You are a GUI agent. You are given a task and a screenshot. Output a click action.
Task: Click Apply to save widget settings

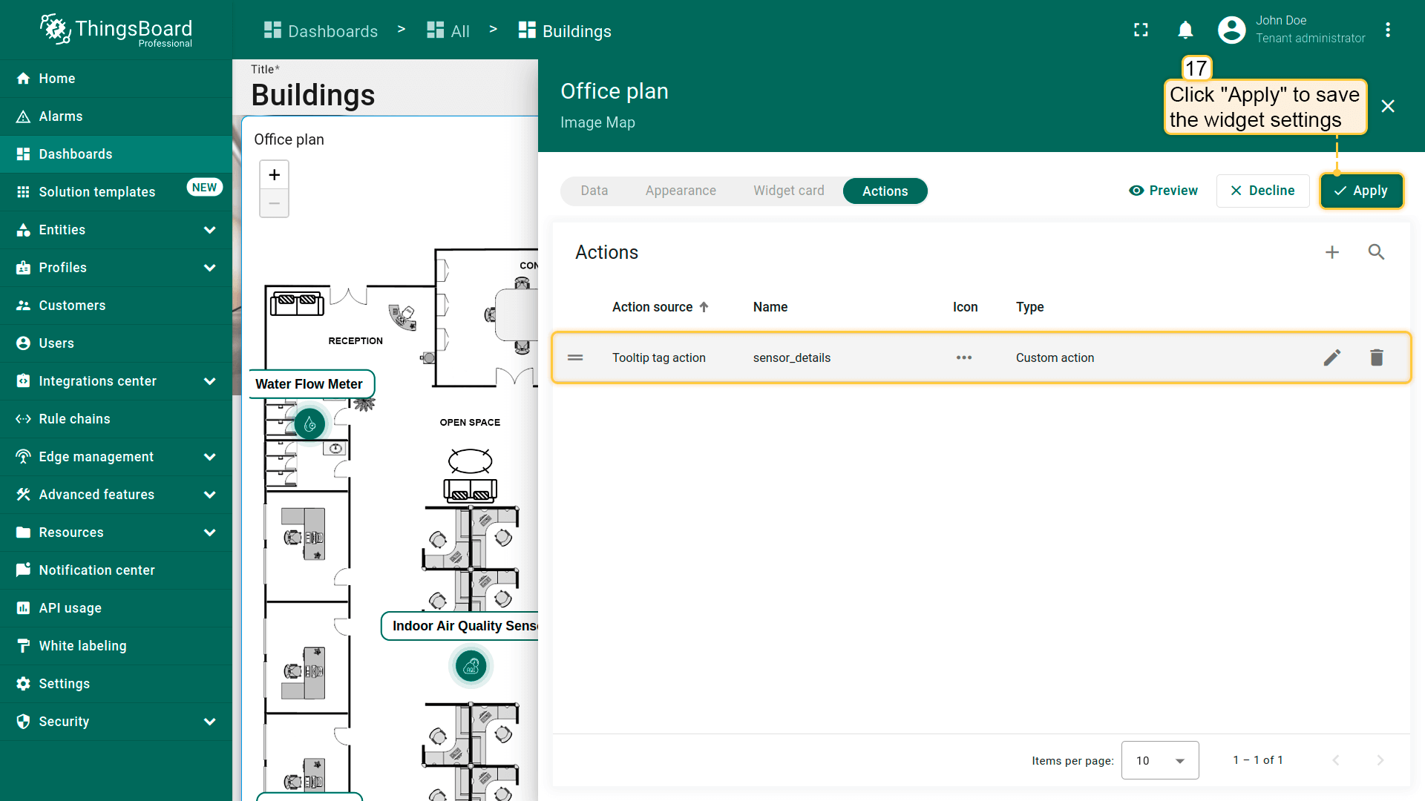point(1360,191)
